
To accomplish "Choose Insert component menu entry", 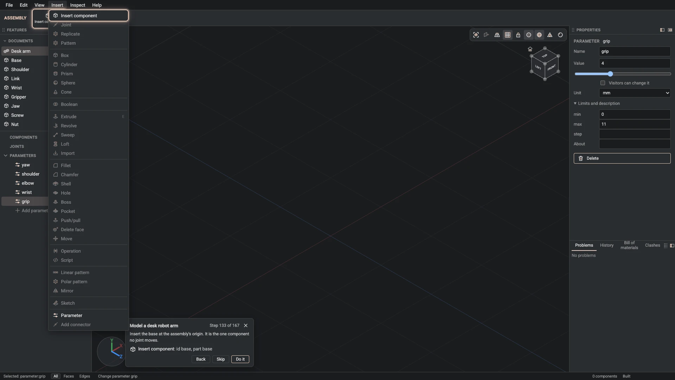I will (x=89, y=15).
